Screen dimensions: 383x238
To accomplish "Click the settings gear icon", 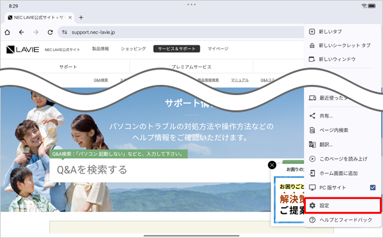I will [x=312, y=205].
